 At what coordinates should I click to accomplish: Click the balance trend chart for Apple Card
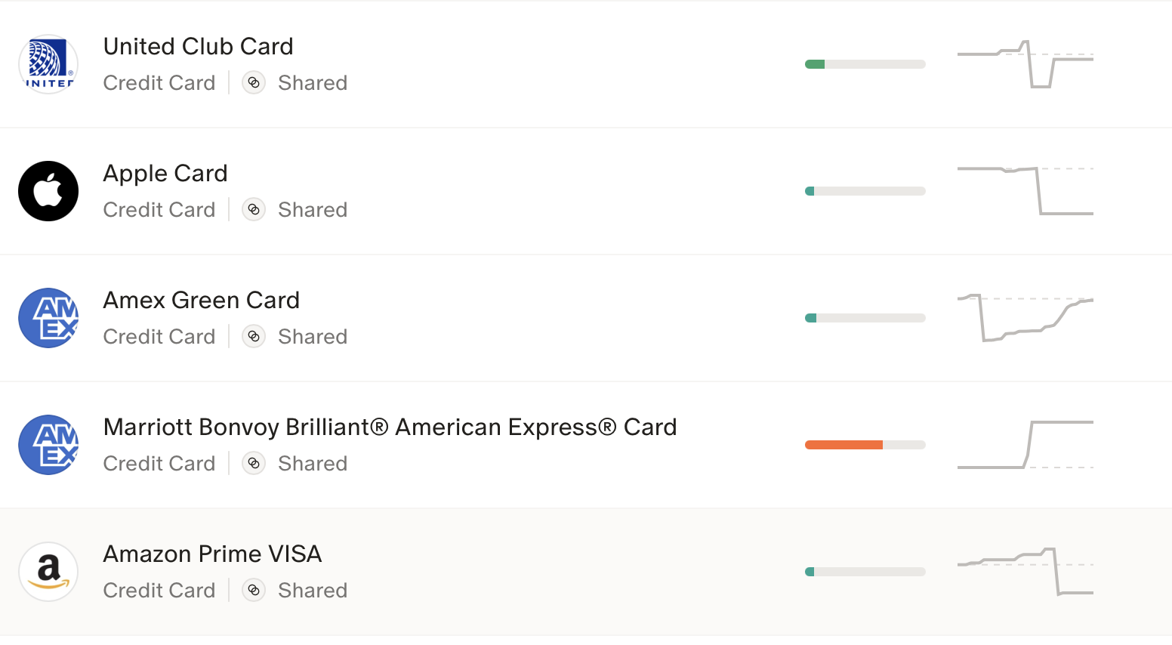point(1025,191)
